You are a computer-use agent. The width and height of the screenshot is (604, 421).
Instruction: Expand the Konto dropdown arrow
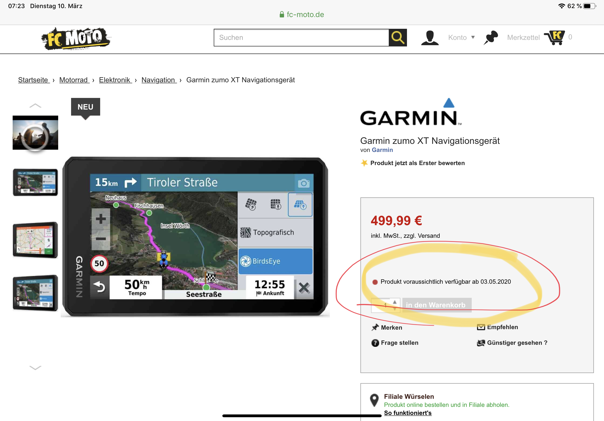tap(473, 37)
